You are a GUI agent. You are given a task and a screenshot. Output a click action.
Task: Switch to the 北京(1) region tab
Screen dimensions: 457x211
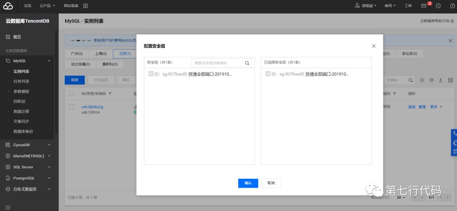125,54
